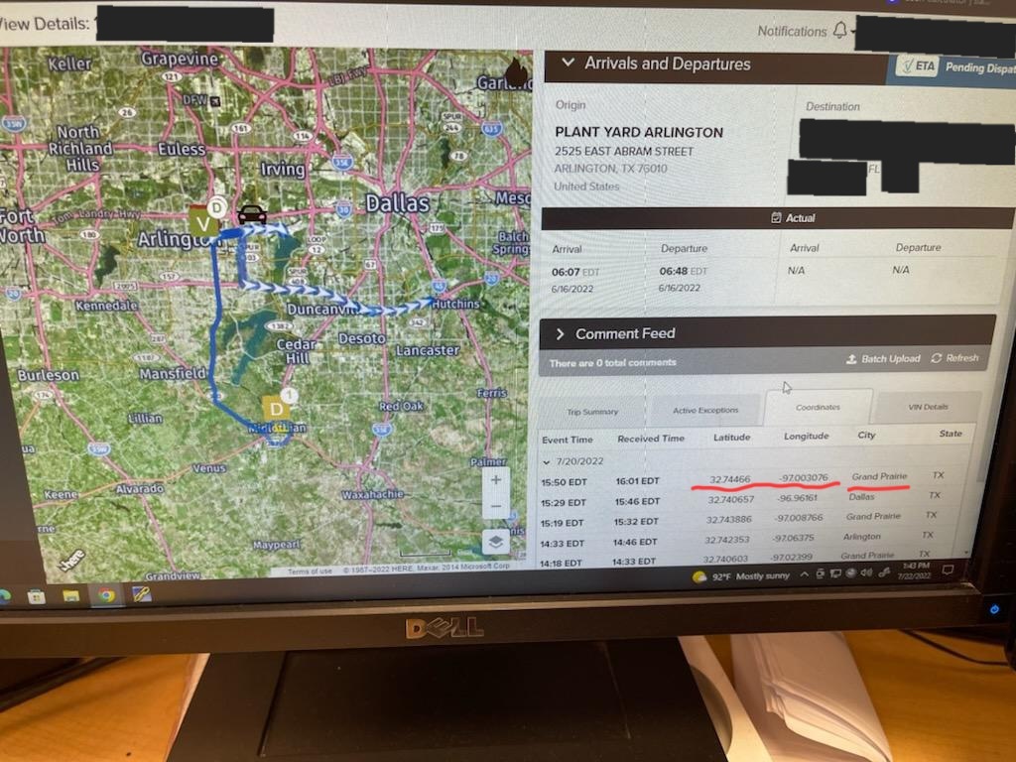The height and width of the screenshot is (762, 1016).
Task: Collapse the Arrivals and Departures section
Action: click(569, 63)
